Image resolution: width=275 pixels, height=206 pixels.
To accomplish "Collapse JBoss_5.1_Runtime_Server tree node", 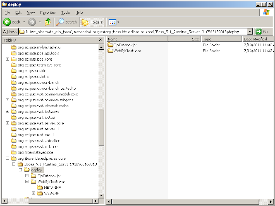I will [14, 164].
